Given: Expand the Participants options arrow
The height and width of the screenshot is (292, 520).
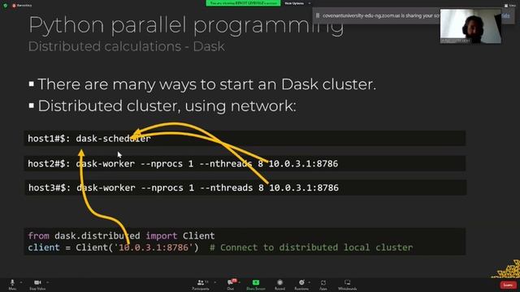Looking at the screenshot, I should coord(214,282).
